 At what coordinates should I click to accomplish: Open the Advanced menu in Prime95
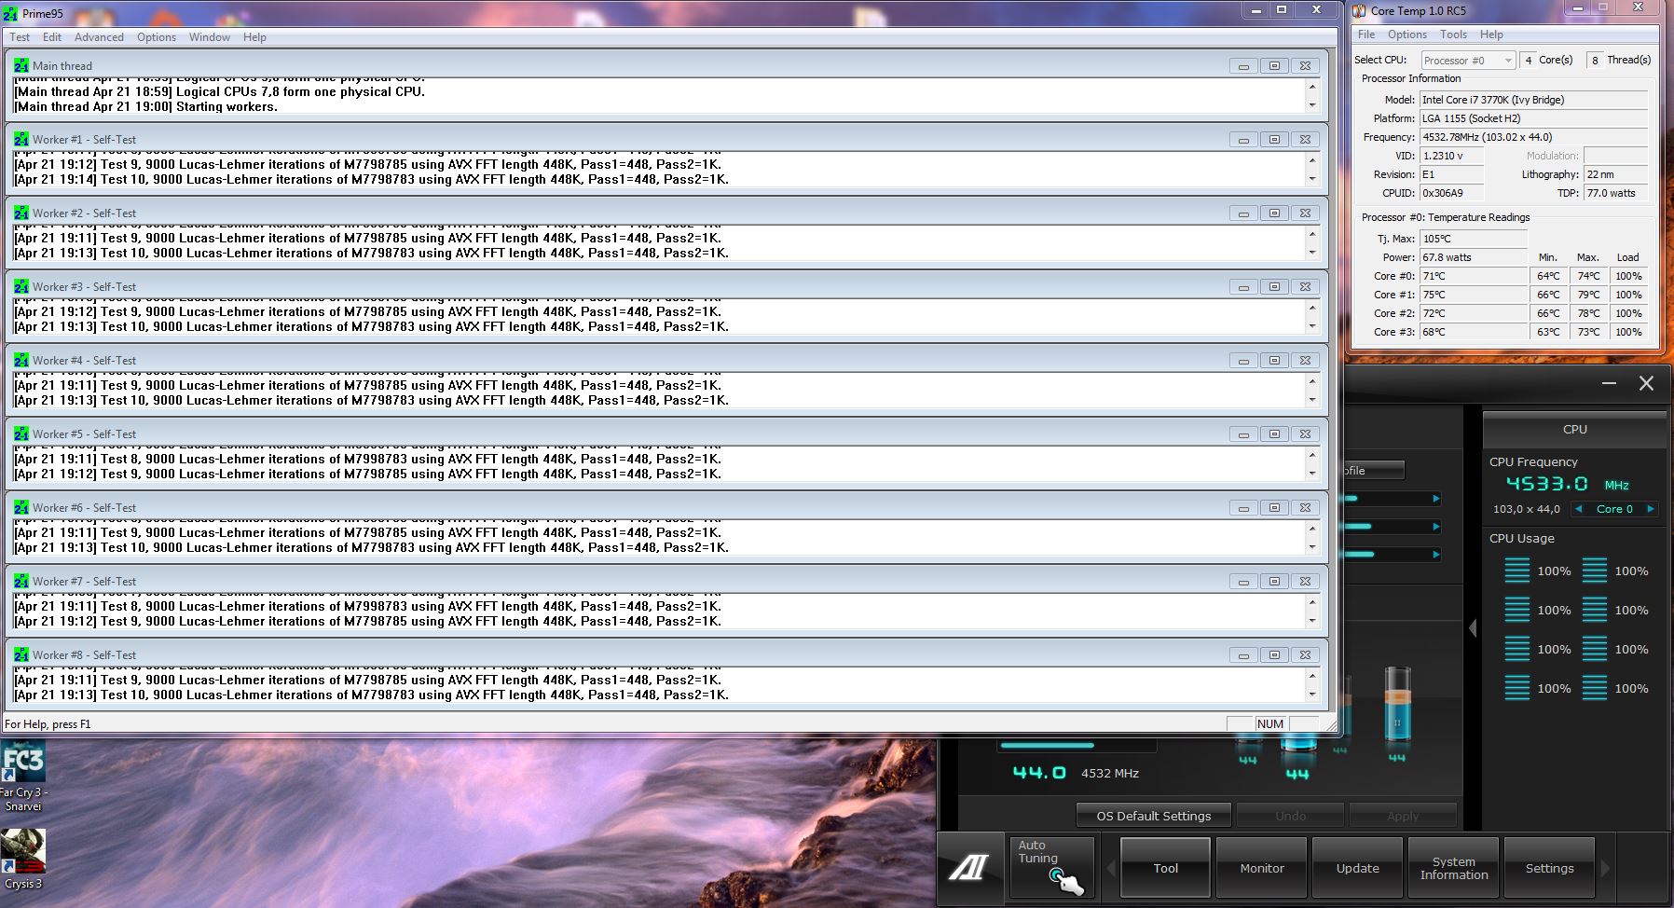(x=99, y=37)
